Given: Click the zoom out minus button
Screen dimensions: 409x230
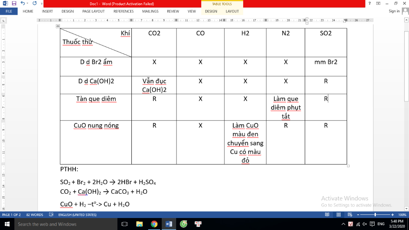Looking at the screenshot, I should 358,214.
